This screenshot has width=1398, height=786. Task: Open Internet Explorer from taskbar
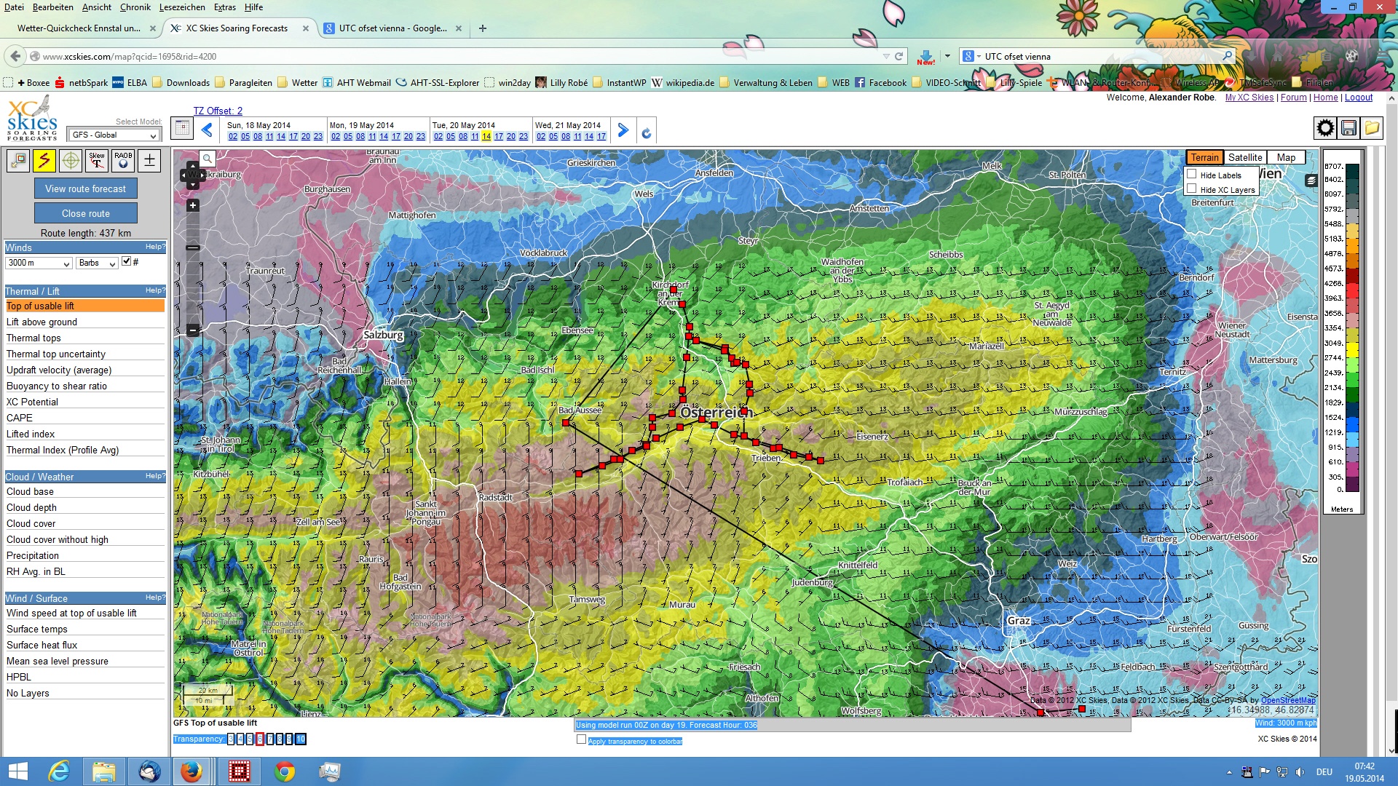pyautogui.click(x=58, y=771)
